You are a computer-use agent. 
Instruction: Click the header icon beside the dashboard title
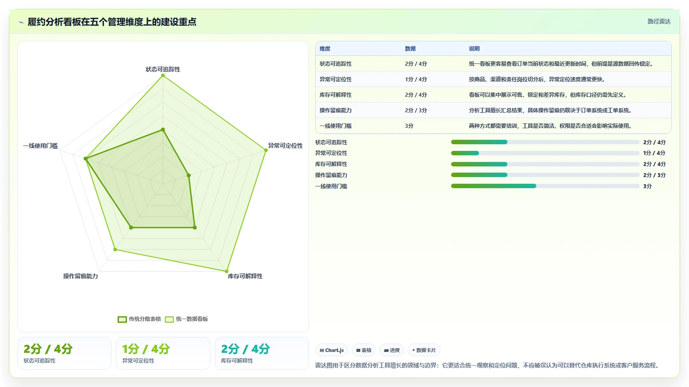tap(21, 22)
